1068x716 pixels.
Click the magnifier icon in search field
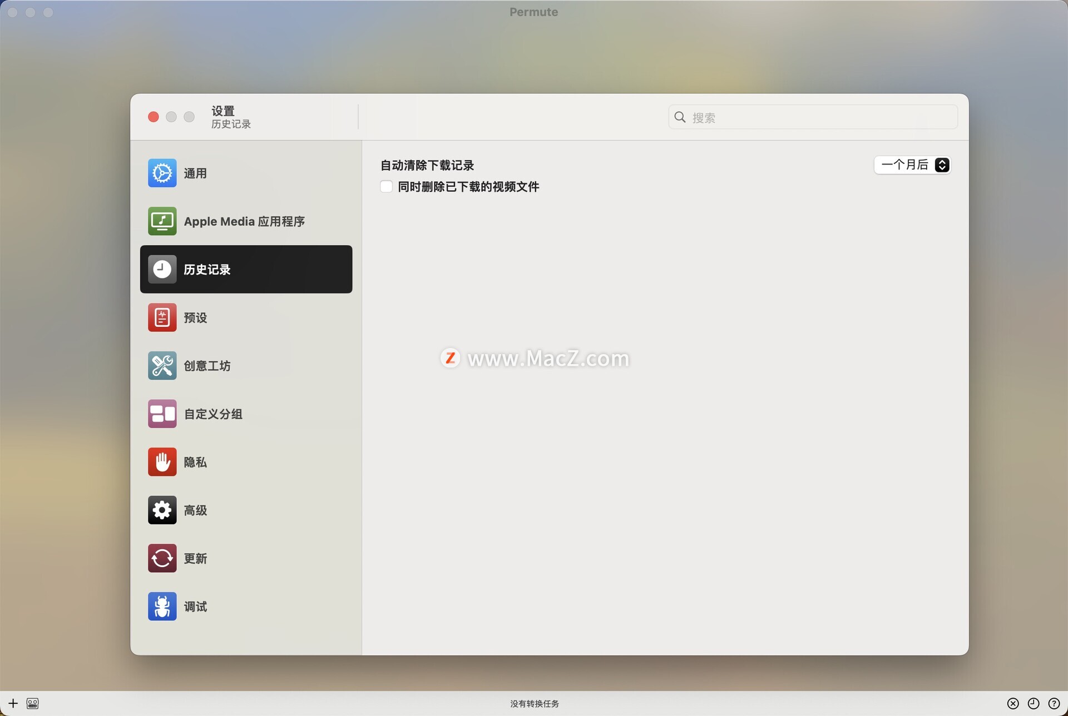(680, 117)
